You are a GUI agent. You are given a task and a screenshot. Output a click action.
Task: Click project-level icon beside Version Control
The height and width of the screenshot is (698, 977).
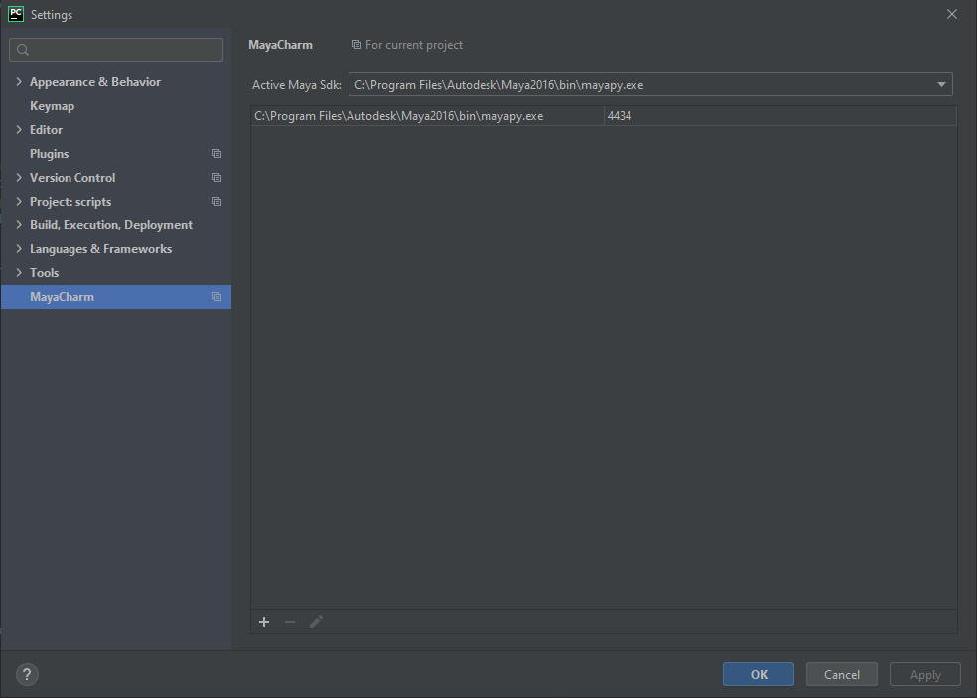216,178
